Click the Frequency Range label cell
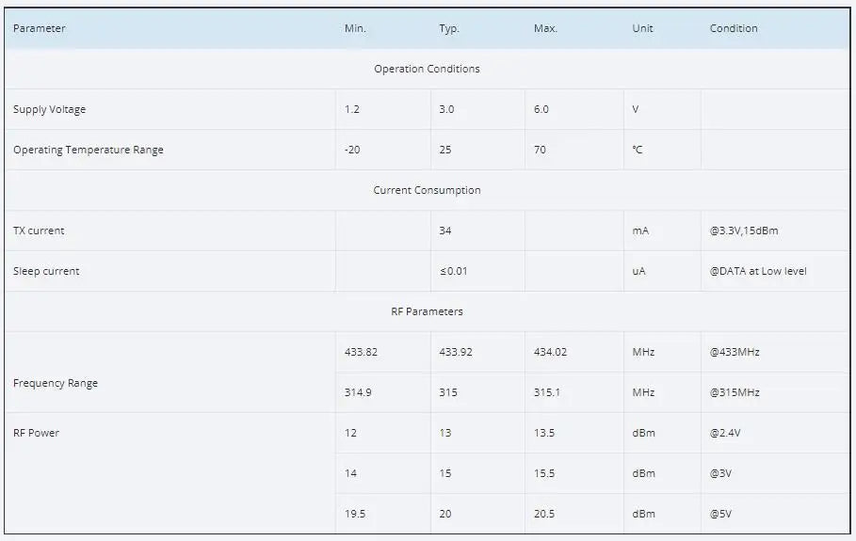Viewport: 856px width, 541px height. coord(56,383)
